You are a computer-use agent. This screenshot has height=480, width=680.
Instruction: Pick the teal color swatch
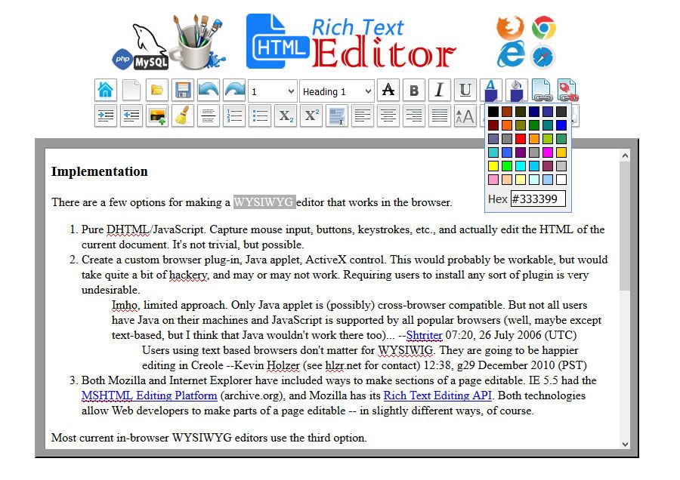(x=548, y=125)
